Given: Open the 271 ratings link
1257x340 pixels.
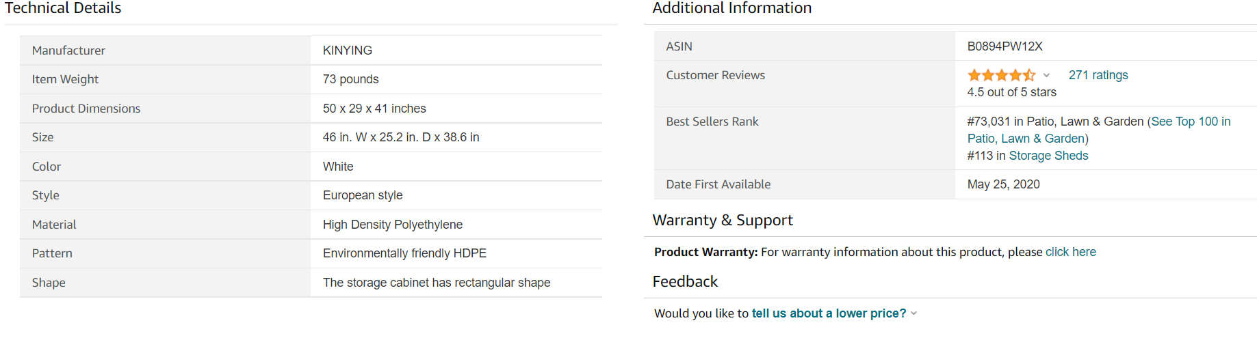Looking at the screenshot, I should tap(1098, 75).
